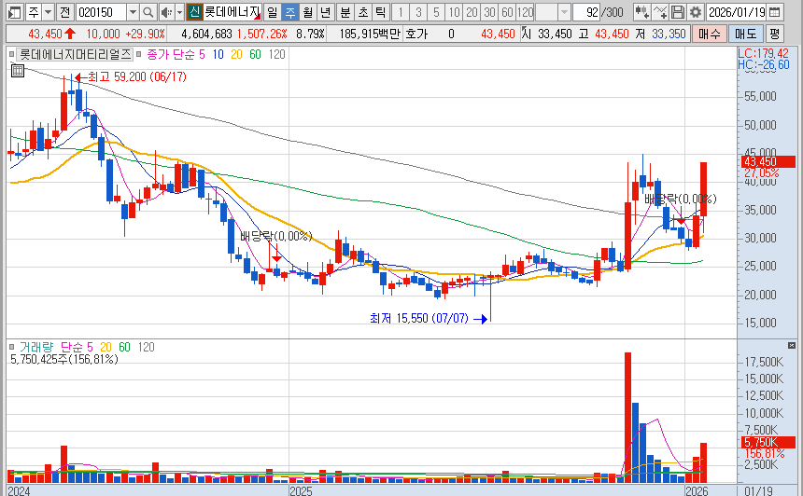803x496 pixels.
Task: Choose interval 3 button
Action: tap(418, 12)
